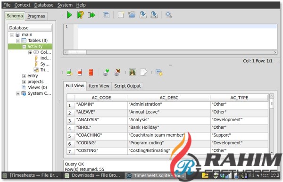This screenshot has height=182, width=283.
Task: Open the Help menu
Action: click(x=81, y=5)
